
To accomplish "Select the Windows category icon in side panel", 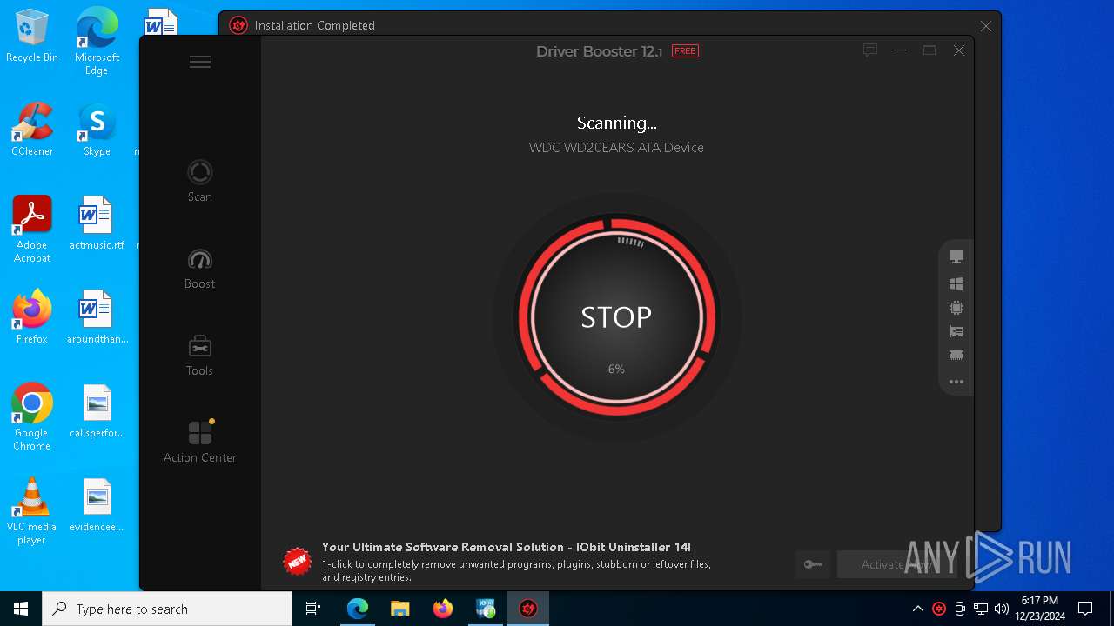I will click(x=956, y=283).
